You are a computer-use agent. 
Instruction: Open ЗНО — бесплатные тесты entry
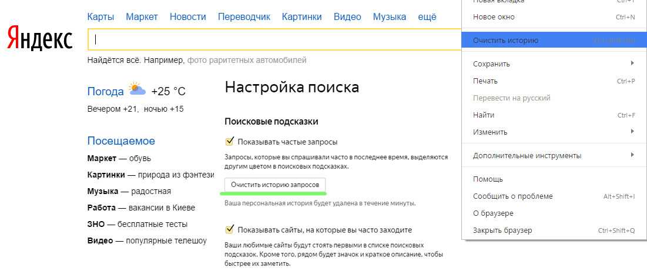(138, 224)
